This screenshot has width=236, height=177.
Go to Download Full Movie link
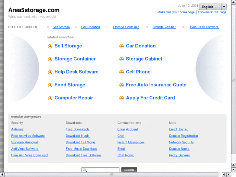click(81, 142)
